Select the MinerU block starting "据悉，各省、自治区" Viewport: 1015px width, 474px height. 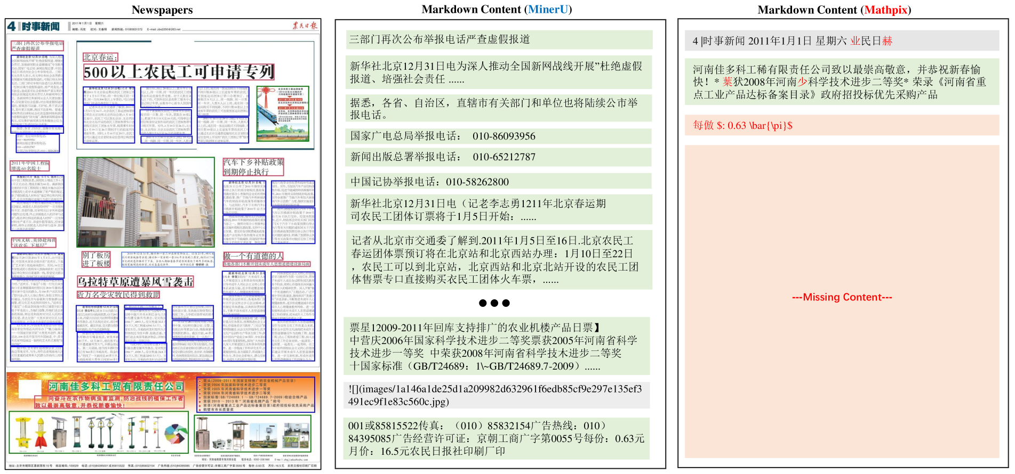(x=499, y=109)
